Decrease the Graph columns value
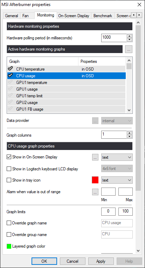Viewport: 145px width, 268px height. 130,137
